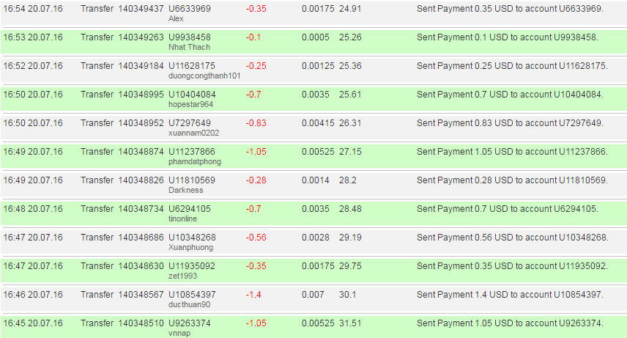Click the name duongcongthanh101
The height and width of the screenshot is (338, 627).
[204, 76]
